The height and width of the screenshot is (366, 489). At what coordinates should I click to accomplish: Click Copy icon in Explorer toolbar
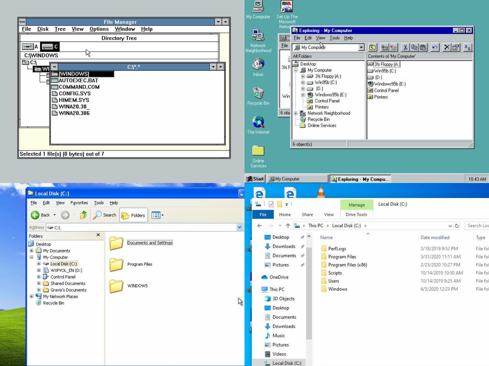(414, 47)
